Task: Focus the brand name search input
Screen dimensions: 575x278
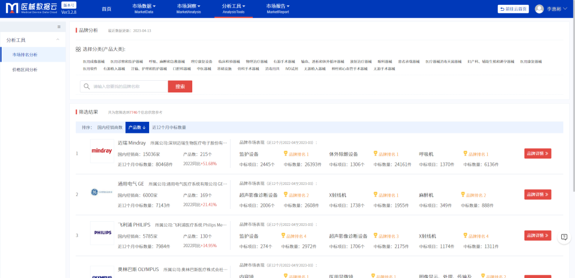Action: (124, 87)
